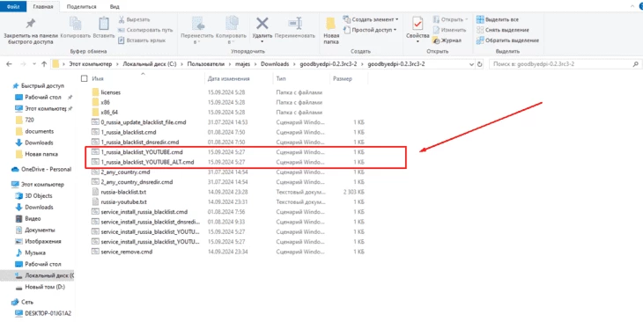643x322 pixels.
Task: Click the Свойства checkmark icon
Action: [418, 24]
